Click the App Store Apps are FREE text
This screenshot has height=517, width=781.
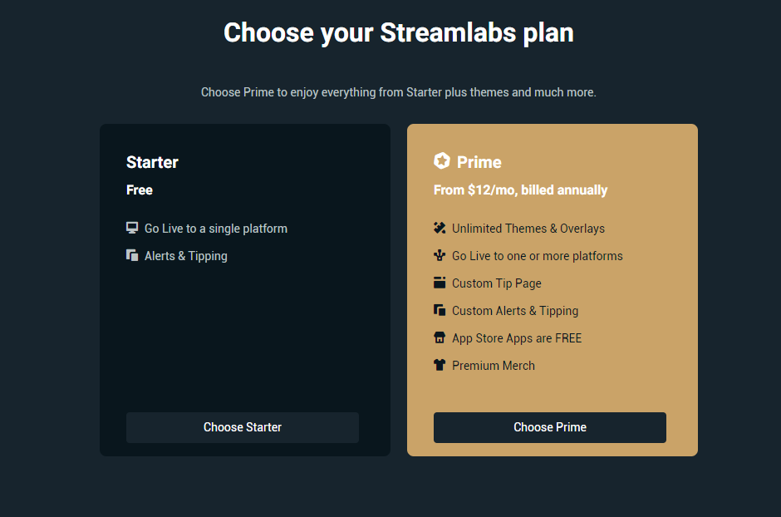point(517,338)
